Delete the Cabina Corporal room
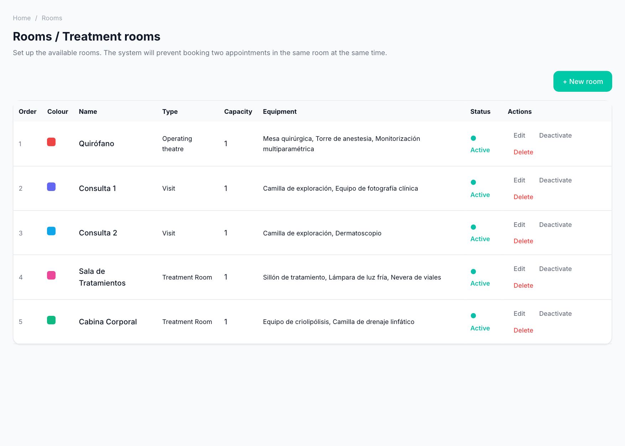This screenshot has width=625, height=446. [x=523, y=330]
